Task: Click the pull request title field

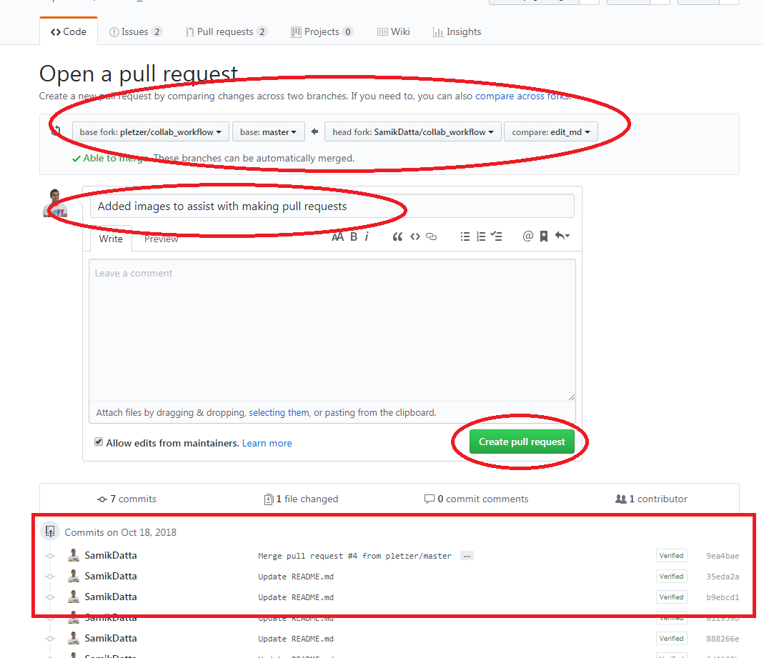Action: coord(332,206)
